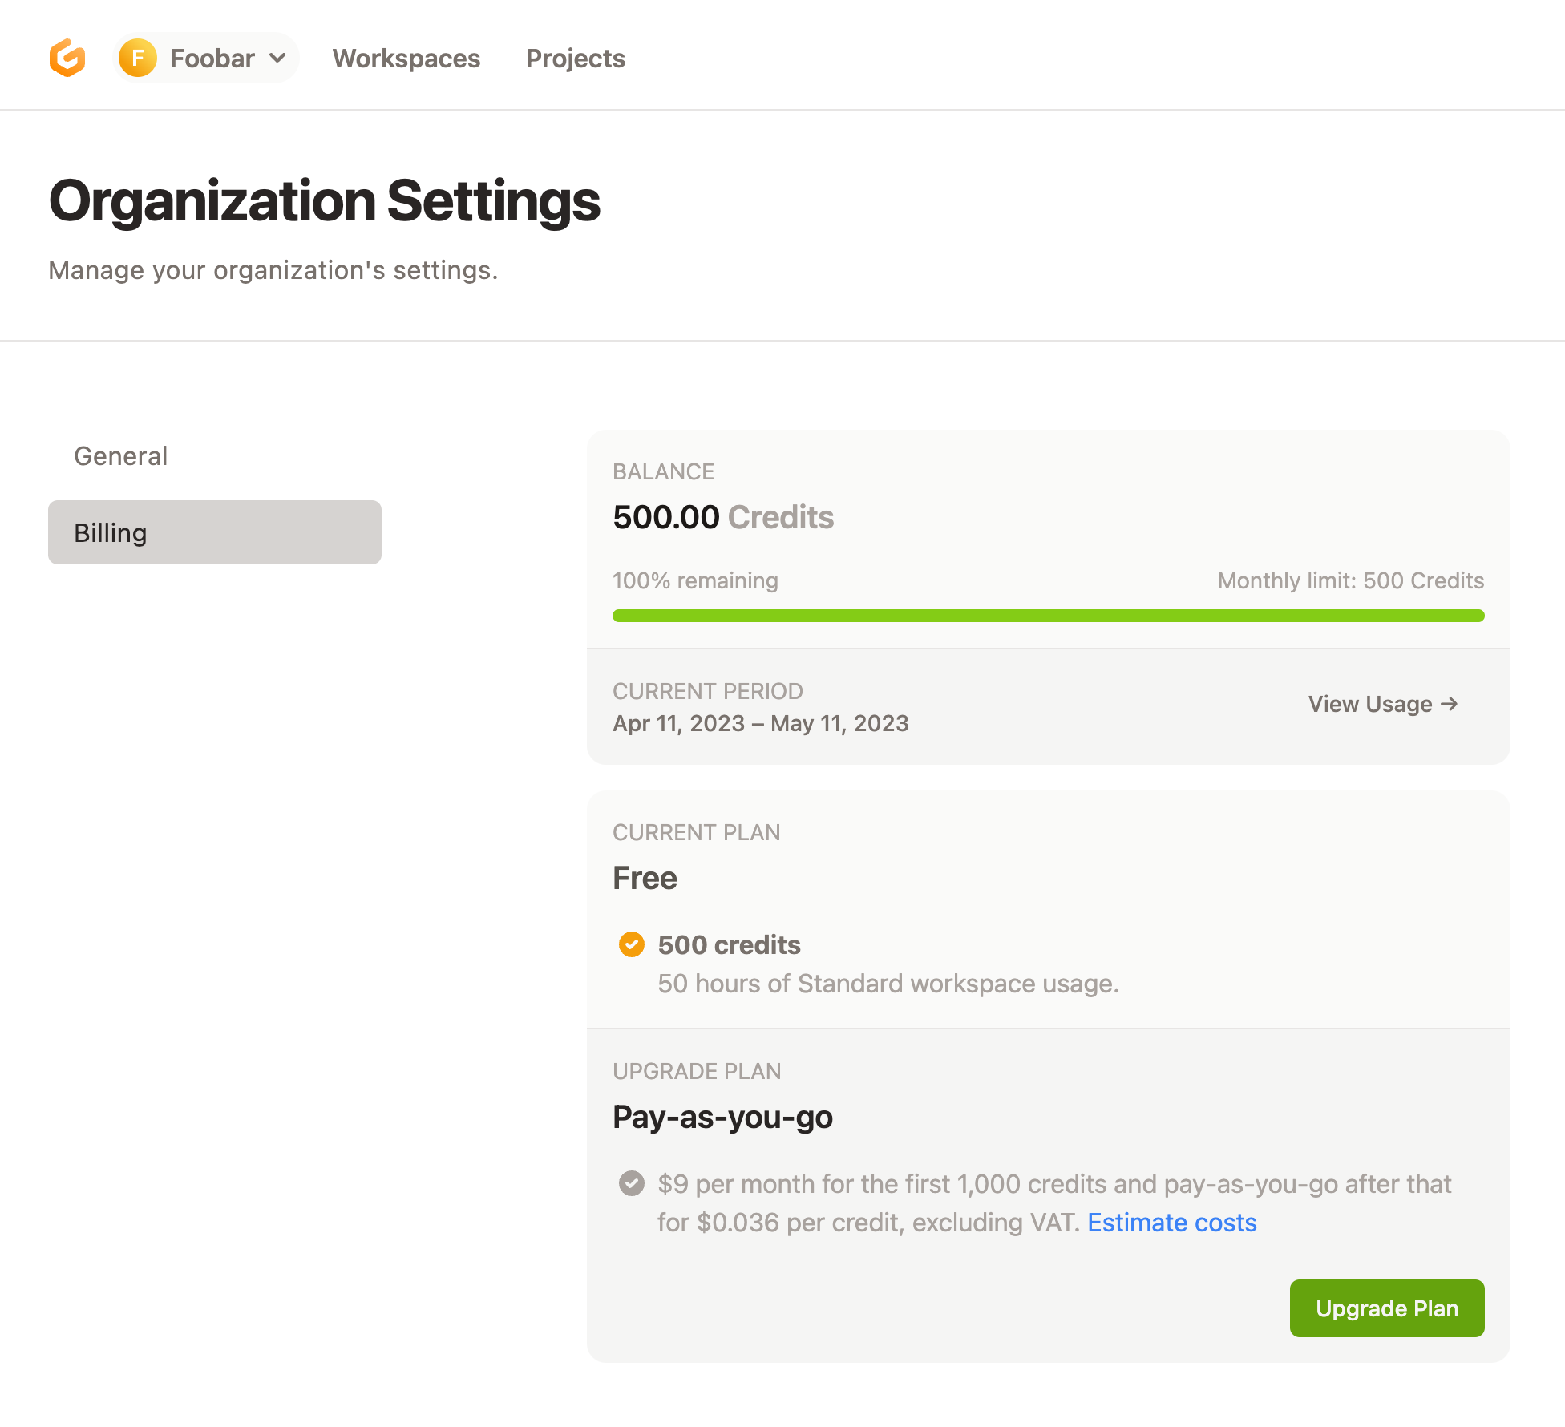Click the Upgrade Plan button
The image size is (1565, 1427).
[x=1387, y=1308]
